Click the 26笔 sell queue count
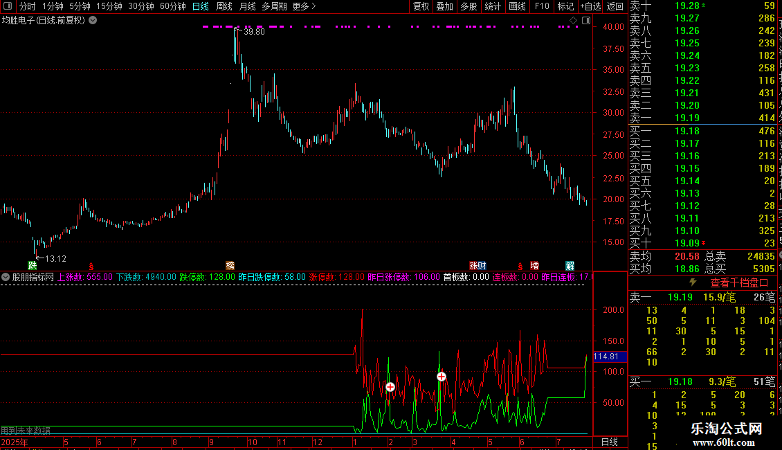The height and width of the screenshot is (450, 782). pyautogui.click(x=765, y=298)
